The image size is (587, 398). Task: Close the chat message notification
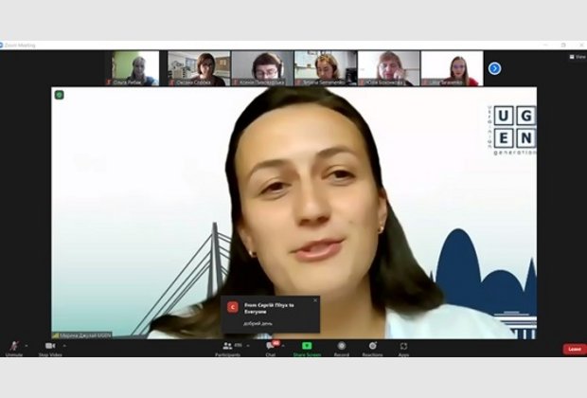315,300
